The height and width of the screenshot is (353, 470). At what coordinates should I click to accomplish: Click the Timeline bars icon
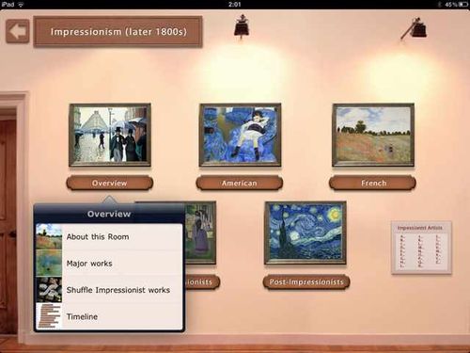[x=49, y=316]
